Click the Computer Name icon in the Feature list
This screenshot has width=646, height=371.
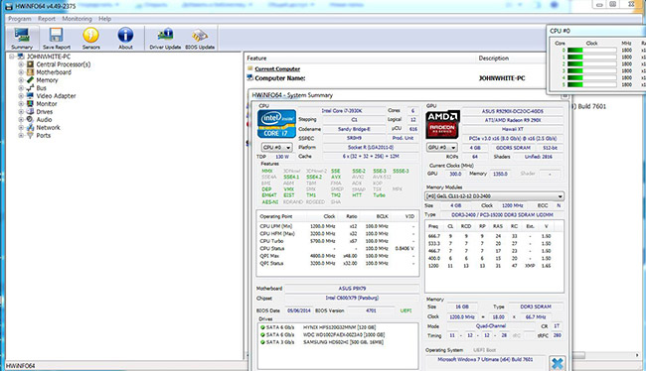[x=249, y=77]
